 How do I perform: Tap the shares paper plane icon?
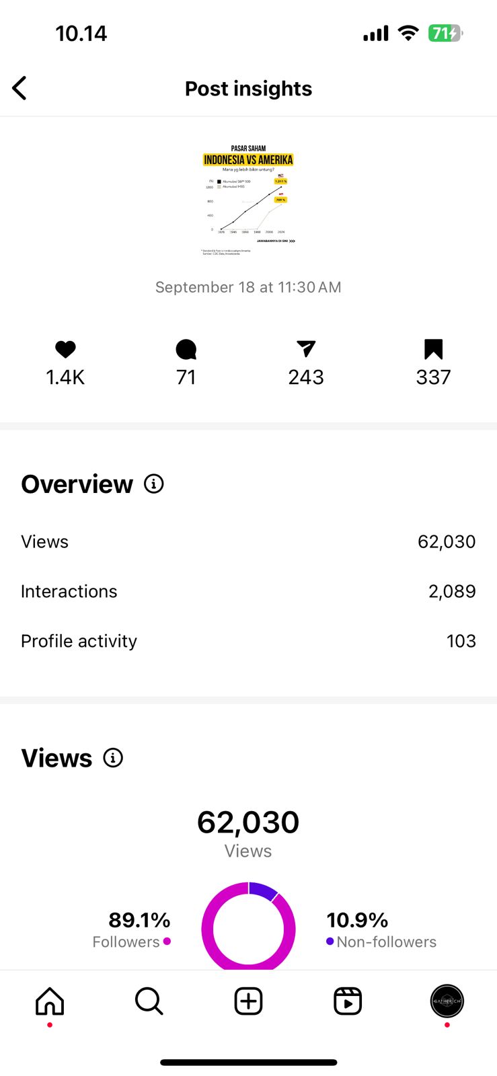tap(306, 348)
